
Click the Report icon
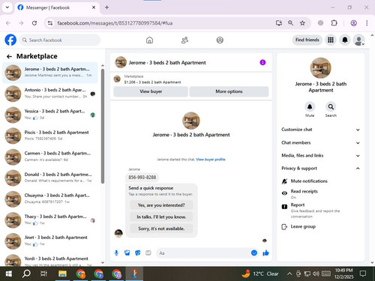[284, 207]
